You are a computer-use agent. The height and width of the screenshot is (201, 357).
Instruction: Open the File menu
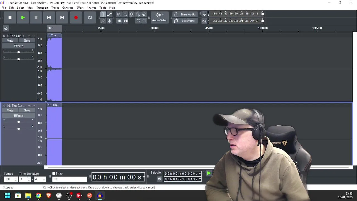[4, 8]
